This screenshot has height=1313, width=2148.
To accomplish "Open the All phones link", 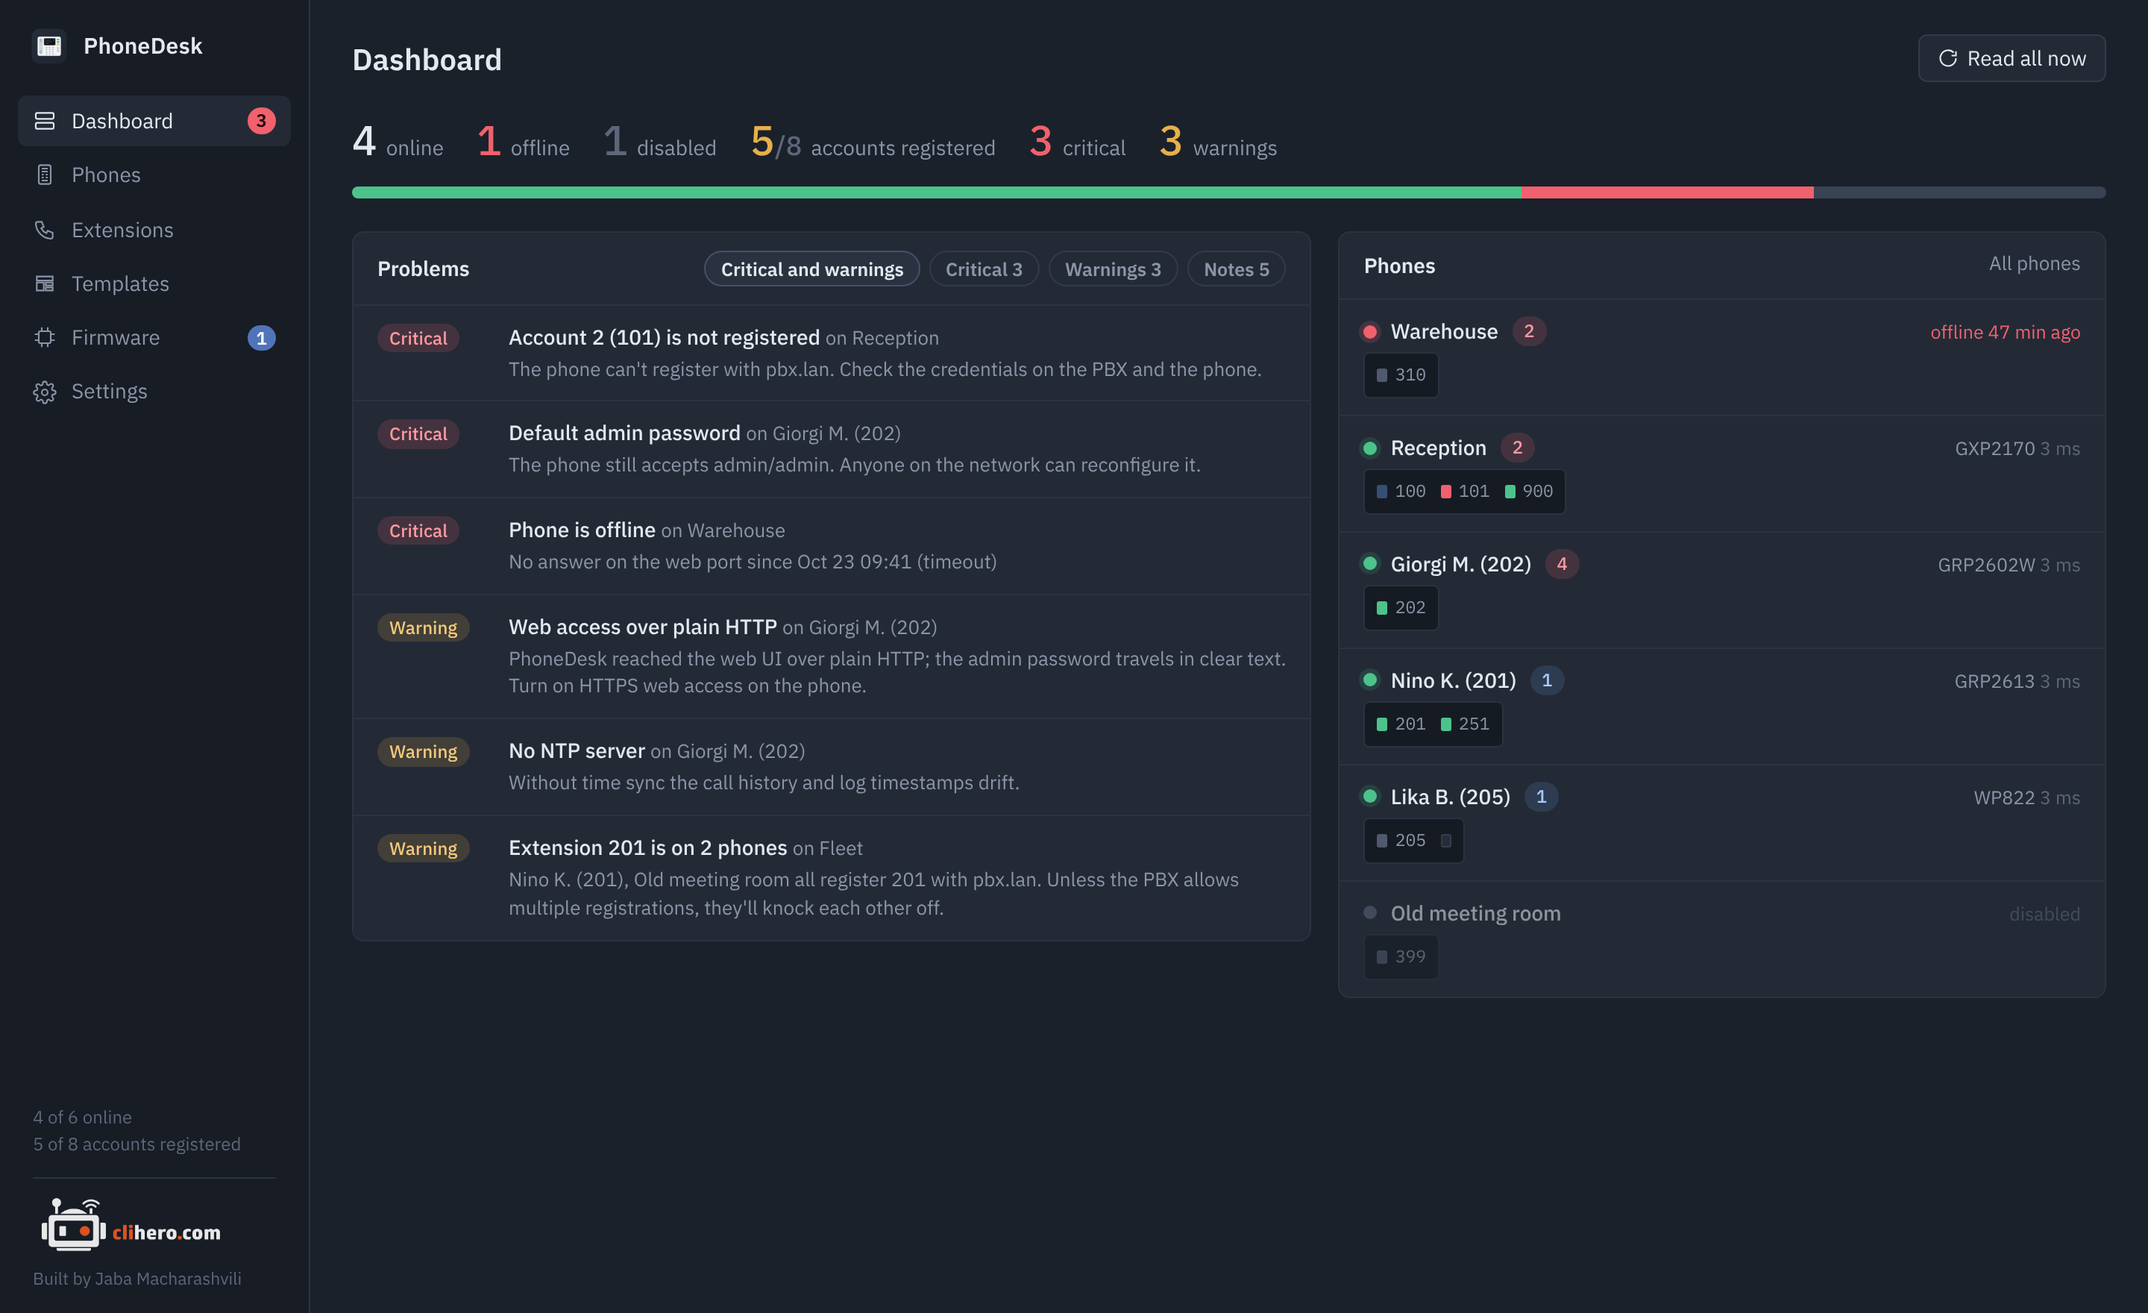I will click(x=2034, y=263).
